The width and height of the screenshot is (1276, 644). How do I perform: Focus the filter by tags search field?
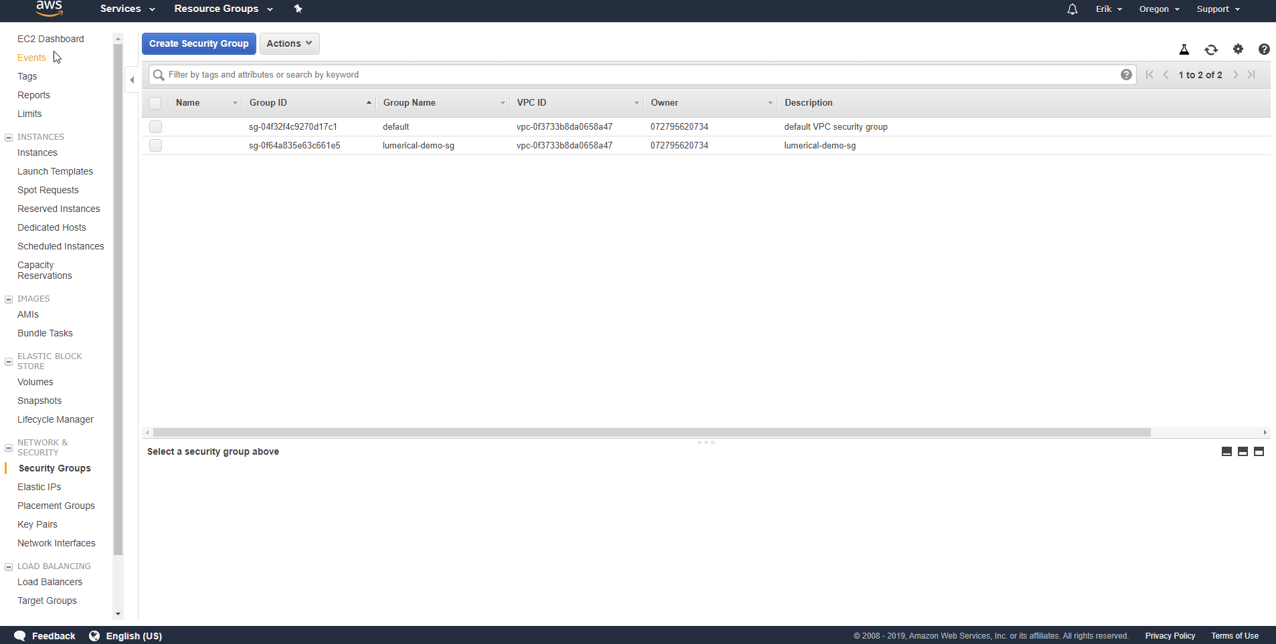(x=642, y=75)
